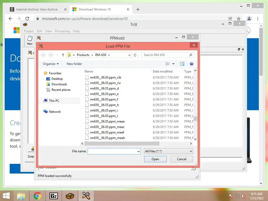Open Recent places
Image resolution: width=268 pixels, height=201 pixels.
click(61, 90)
